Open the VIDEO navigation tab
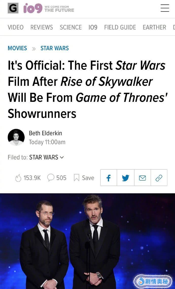 (x=16, y=27)
